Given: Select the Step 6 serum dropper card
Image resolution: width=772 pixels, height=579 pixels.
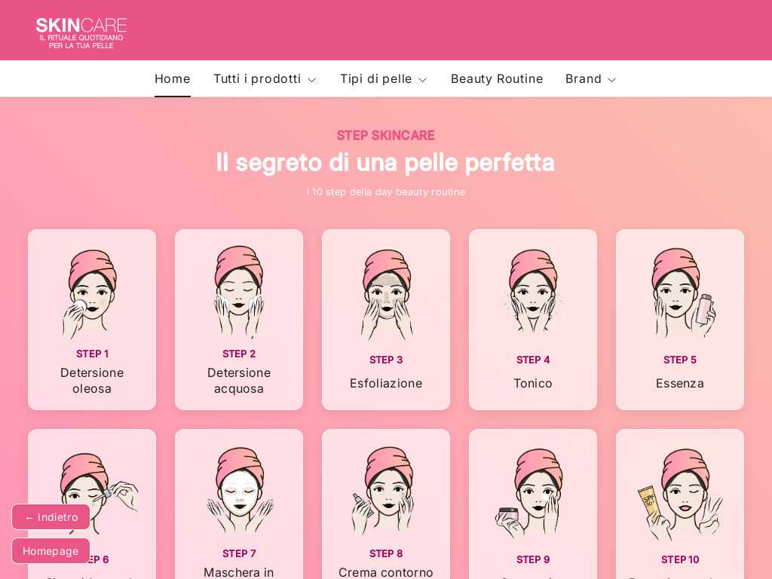Looking at the screenshot, I should (x=92, y=504).
